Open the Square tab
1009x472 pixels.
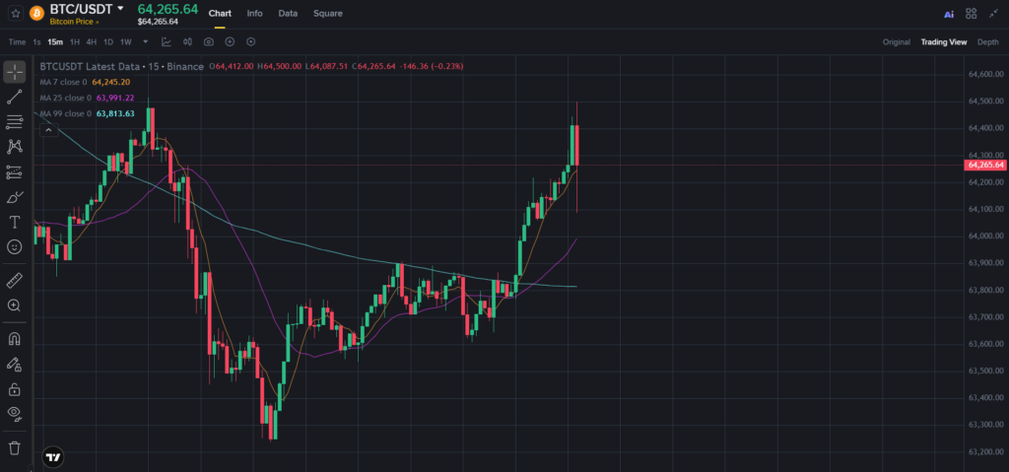(x=327, y=13)
